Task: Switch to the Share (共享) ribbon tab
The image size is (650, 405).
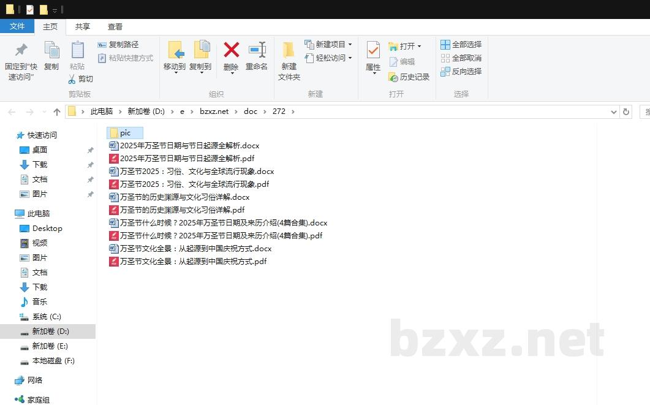Action: click(x=83, y=27)
